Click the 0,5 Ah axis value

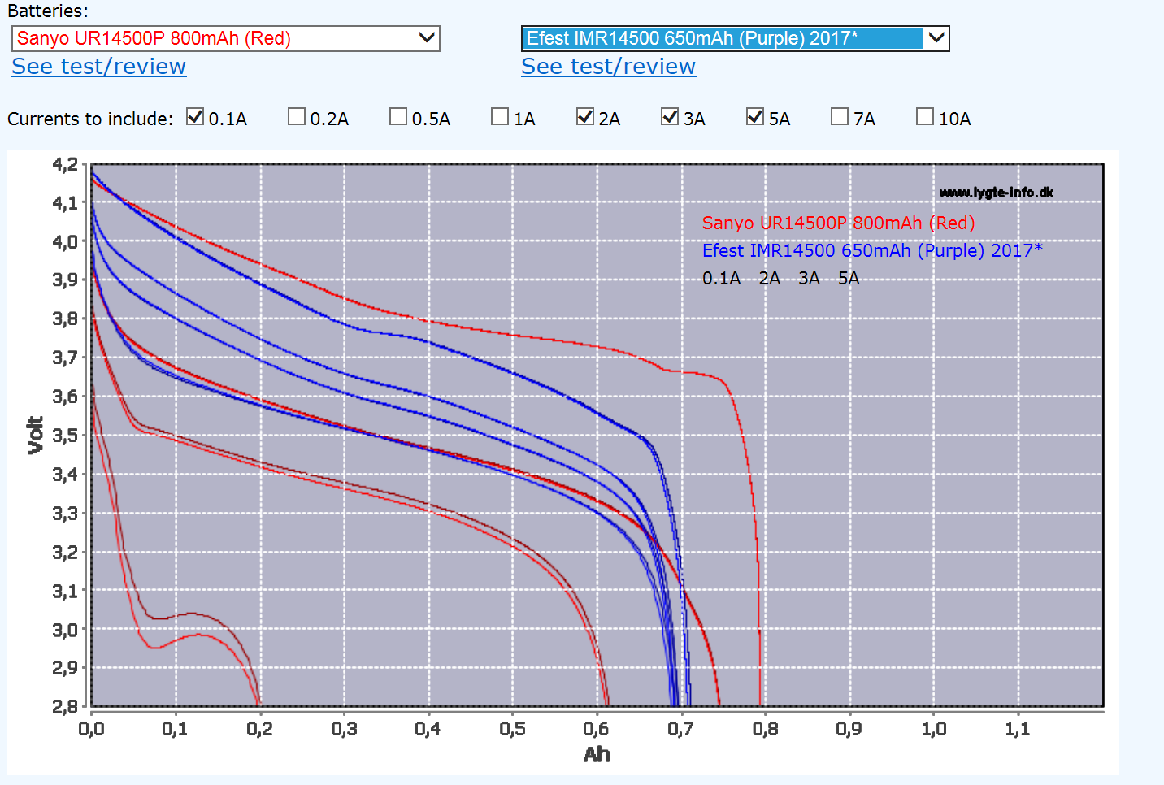coord(512,729)
